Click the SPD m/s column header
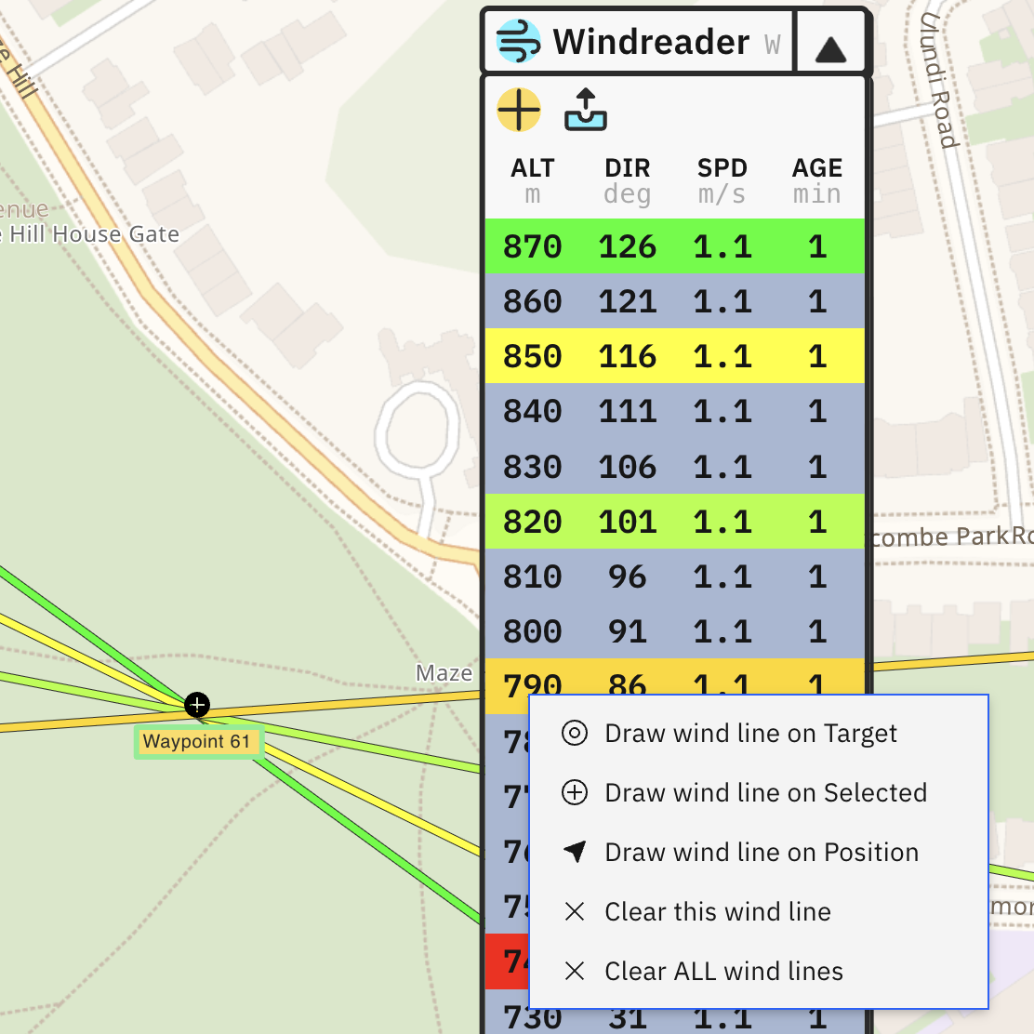 (722, 180)
